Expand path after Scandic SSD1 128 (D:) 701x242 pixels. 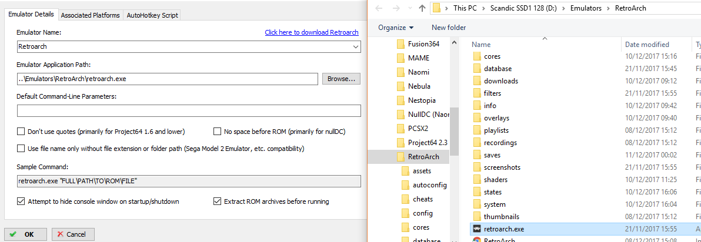point(564,8)
